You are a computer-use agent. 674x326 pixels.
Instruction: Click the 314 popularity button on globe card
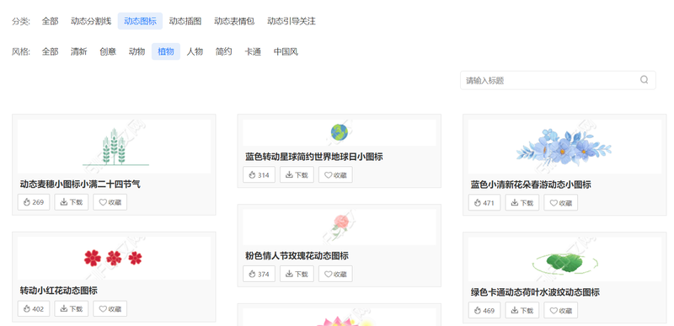259,175
